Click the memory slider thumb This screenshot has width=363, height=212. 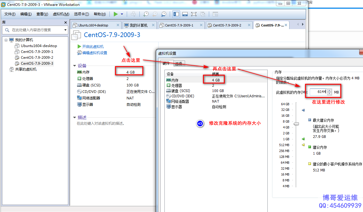(296, 124)
